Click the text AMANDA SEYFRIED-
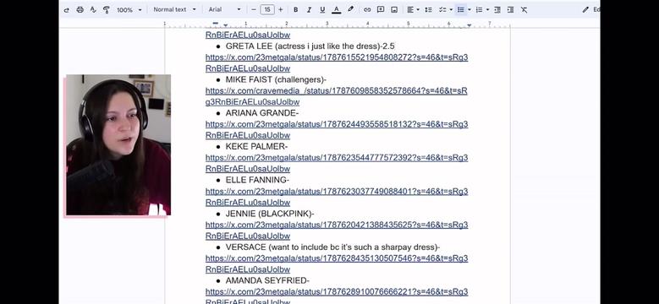 coord(267,280)
